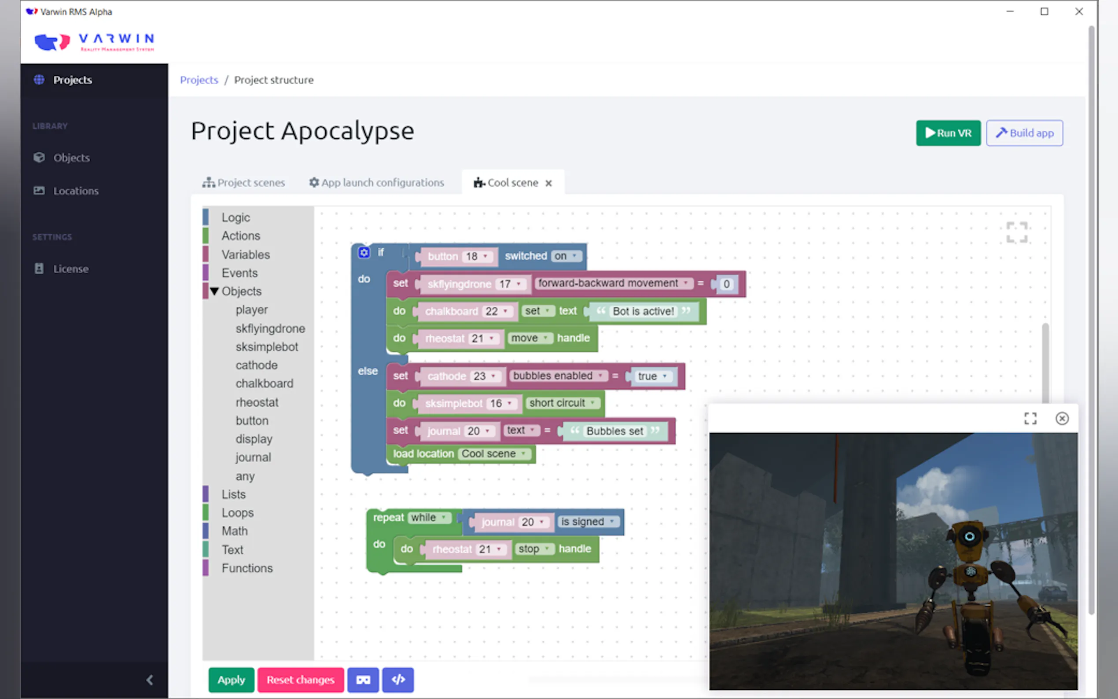
Task: Open the rheostat move action dropdown
Action: [530, 338]
